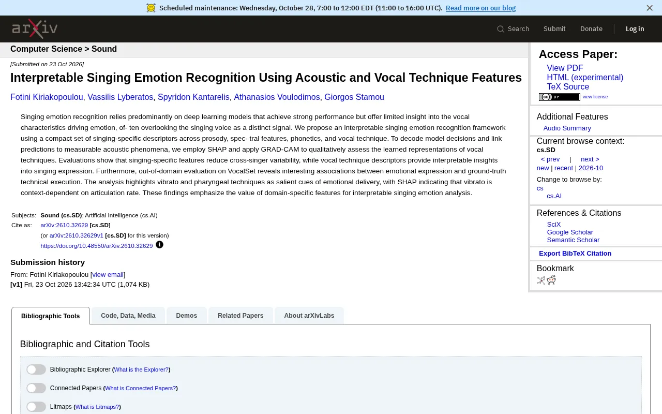The image size is (662, 414).
Task: Switch to Bibliographic Tools tab
Action: pyautogui.click(x=51, y=316)
